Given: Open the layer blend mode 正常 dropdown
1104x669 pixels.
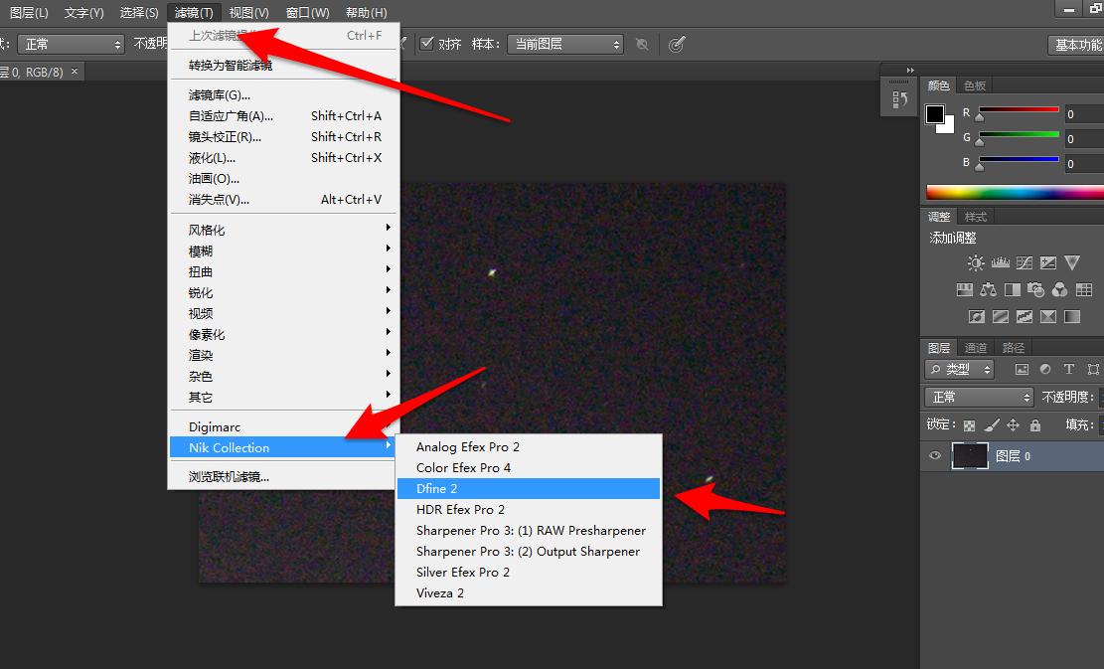Looking at the screenshot, I should pyautogui.click(x=979, y=398).
